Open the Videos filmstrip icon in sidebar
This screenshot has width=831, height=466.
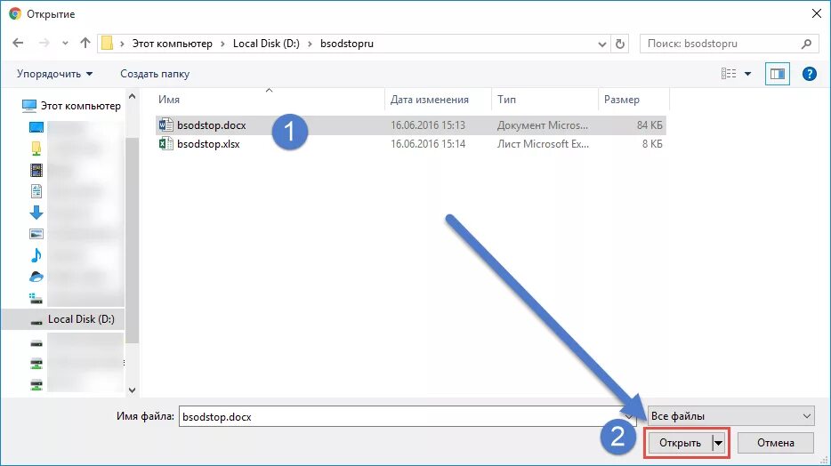tap(36, 170)
